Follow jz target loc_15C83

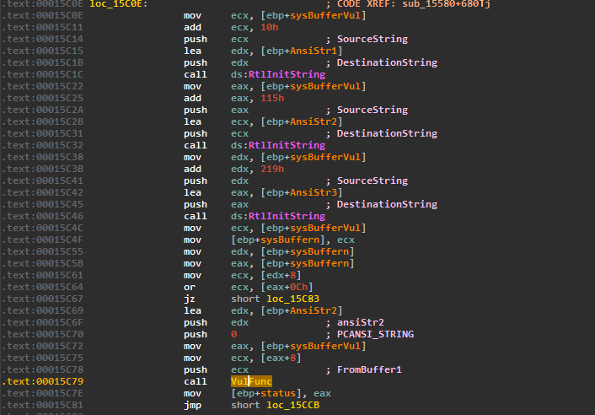pyautogui.click(x=293, y=299)
